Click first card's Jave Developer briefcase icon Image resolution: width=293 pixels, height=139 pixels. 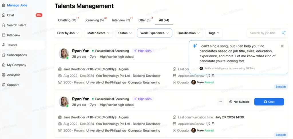tap(60, 69)
